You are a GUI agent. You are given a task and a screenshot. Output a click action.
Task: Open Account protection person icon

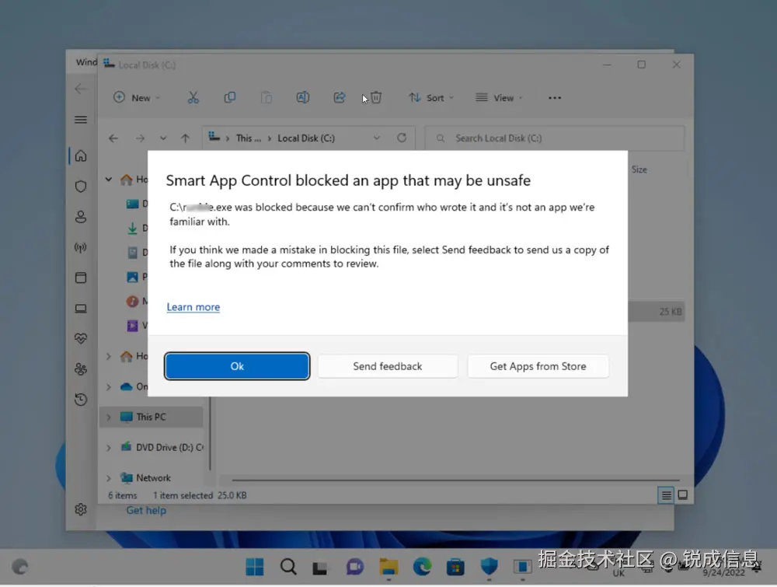tap(80, 217)
